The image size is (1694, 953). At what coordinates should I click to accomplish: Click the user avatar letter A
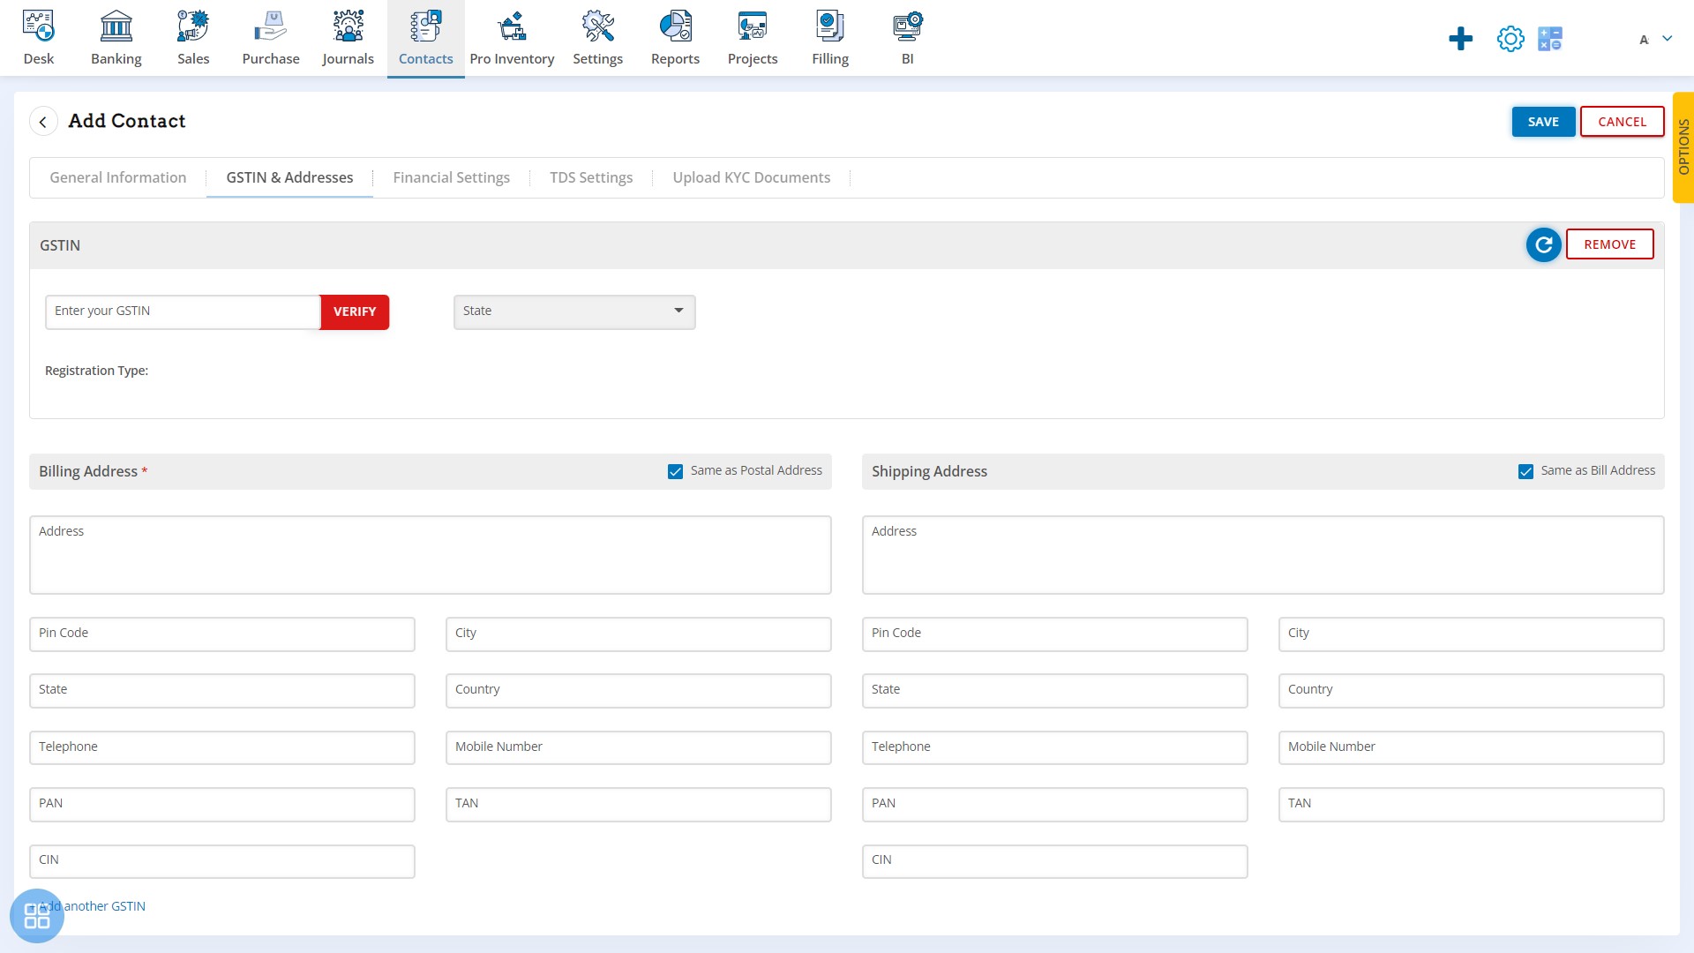coord(1644,39)
